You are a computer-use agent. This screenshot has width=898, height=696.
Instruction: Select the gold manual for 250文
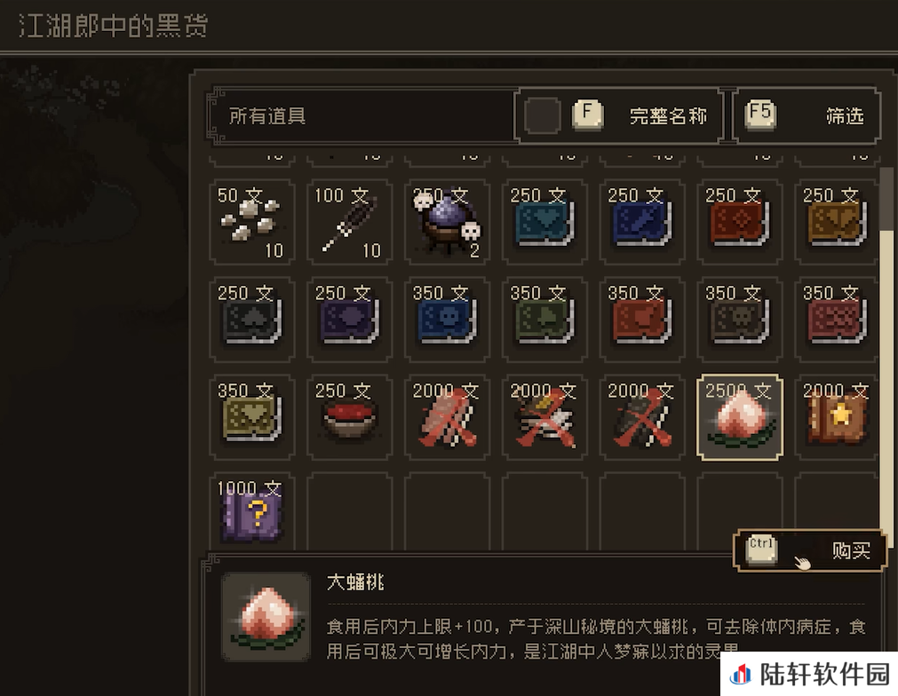[837, 222]
